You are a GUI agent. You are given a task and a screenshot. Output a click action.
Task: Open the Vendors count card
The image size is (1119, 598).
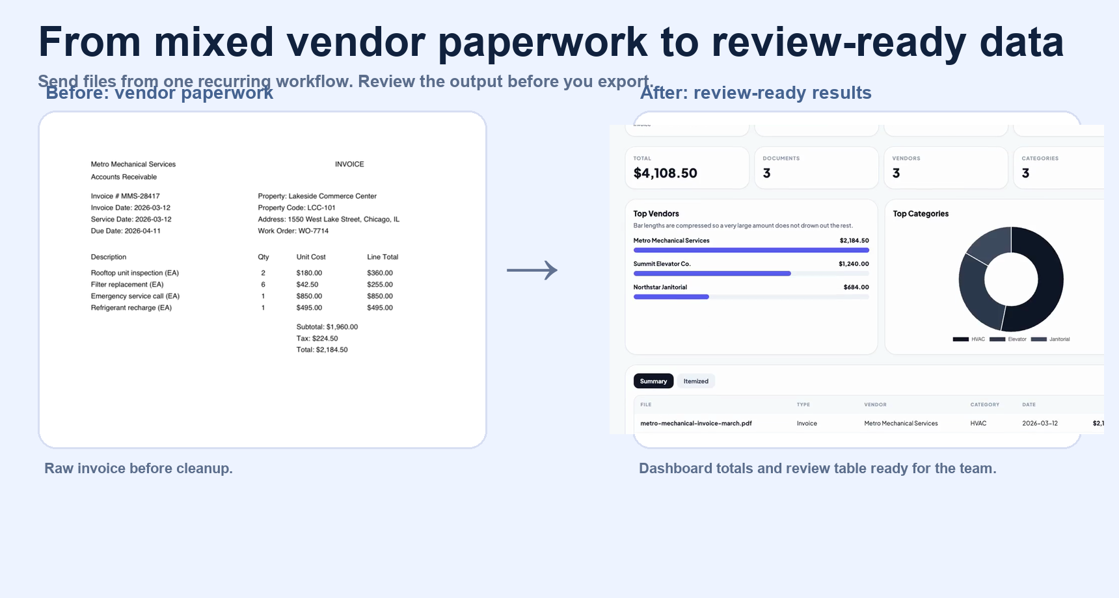pyautogui.click(x=945, y=168)
